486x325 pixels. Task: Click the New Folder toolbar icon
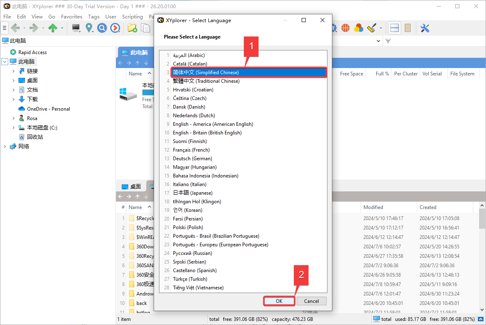[x=132, y=28]
